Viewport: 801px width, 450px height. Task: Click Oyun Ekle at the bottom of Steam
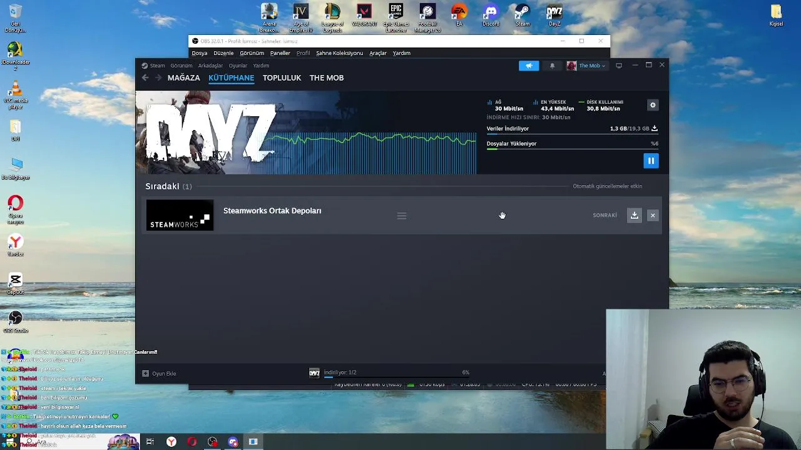[159, 374]
